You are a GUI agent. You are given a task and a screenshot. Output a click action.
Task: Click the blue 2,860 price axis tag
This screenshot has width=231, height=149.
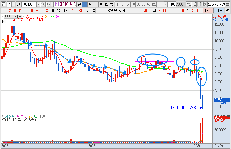[222, 100]
